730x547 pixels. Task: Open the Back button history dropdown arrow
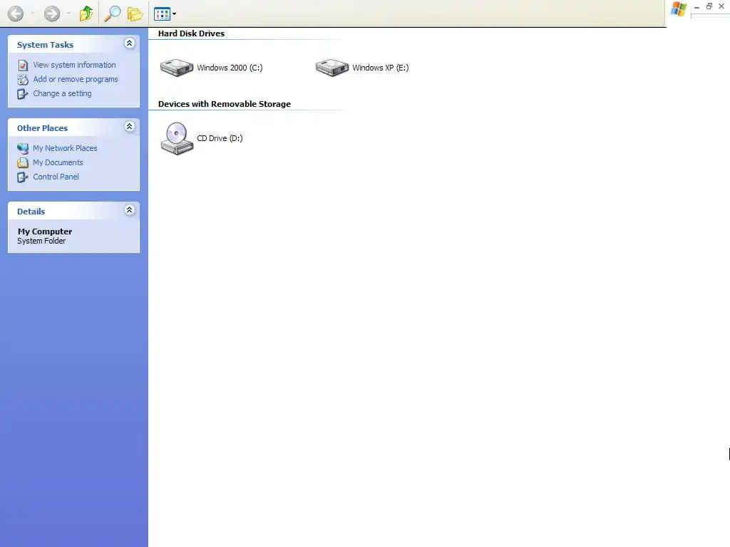32,14
